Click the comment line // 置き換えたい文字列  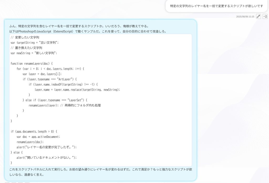[26, 48]
